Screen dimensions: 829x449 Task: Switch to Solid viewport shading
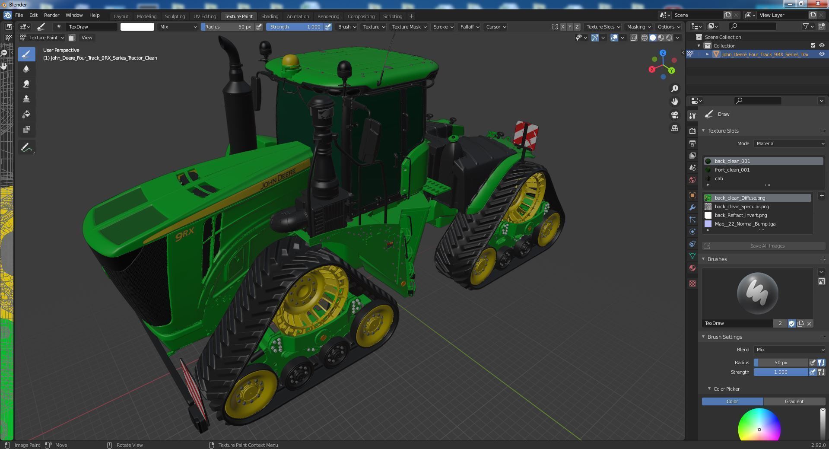point(653,38)
